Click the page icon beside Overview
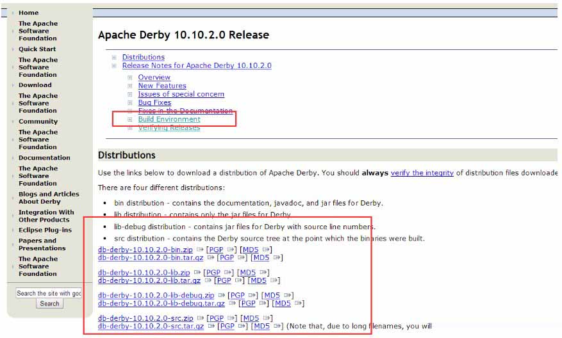 [130, 77]
